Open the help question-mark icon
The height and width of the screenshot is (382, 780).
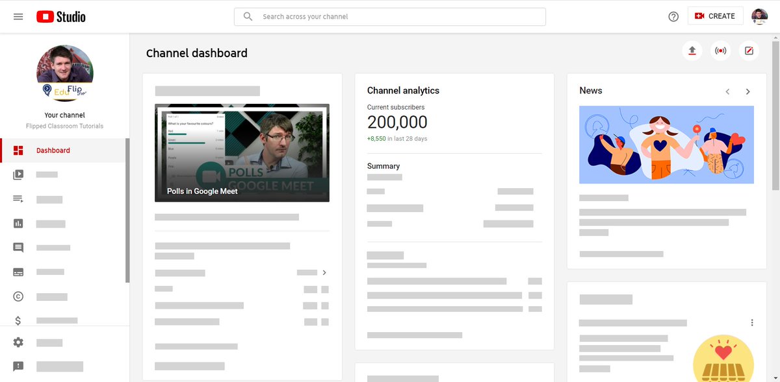click(x=673, y=16)
